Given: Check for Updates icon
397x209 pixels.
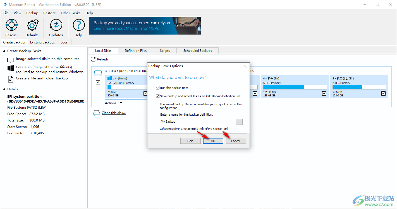Looking at the screenshot, I should point(56,25).
